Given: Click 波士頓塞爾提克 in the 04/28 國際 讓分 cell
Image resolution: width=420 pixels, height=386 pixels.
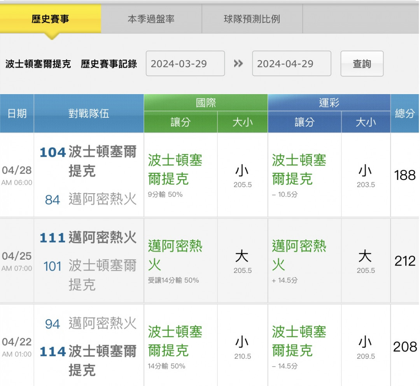Looking at the screenshot, I should pyautogui.click(x=175, y=169).
